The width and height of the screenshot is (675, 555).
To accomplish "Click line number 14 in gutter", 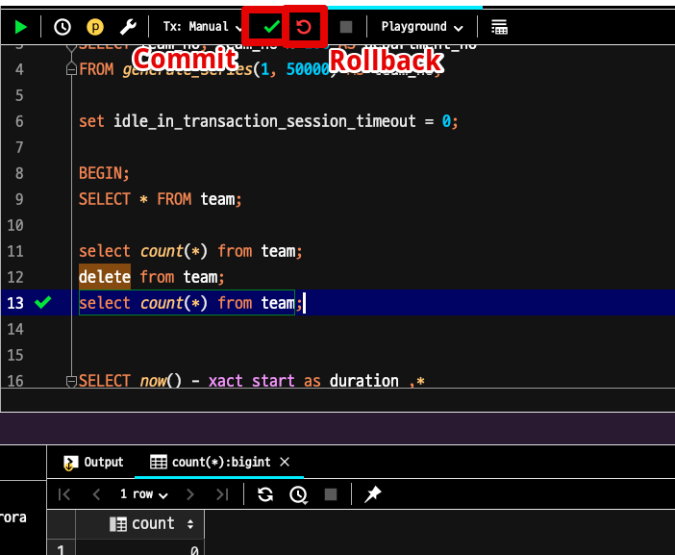I will (x=15, y=329).
